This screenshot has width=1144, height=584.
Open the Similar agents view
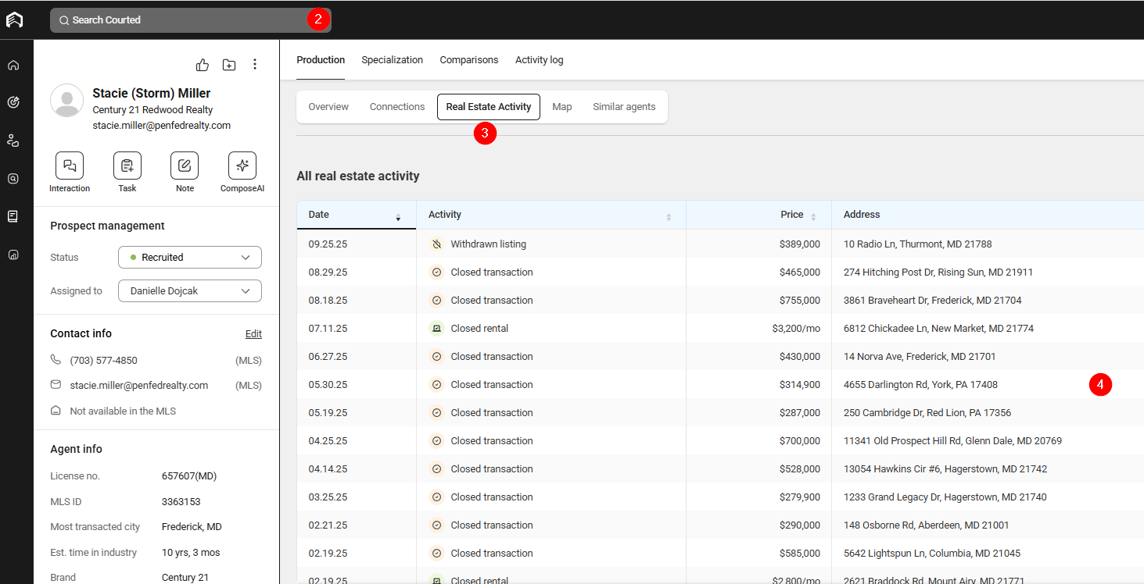pyautogui.click(x=624, y=107)
